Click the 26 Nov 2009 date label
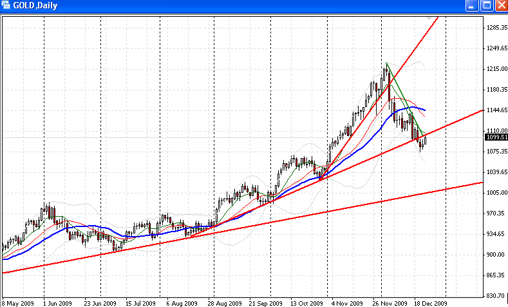Screen dimensions: 508x307 (390, 304)
